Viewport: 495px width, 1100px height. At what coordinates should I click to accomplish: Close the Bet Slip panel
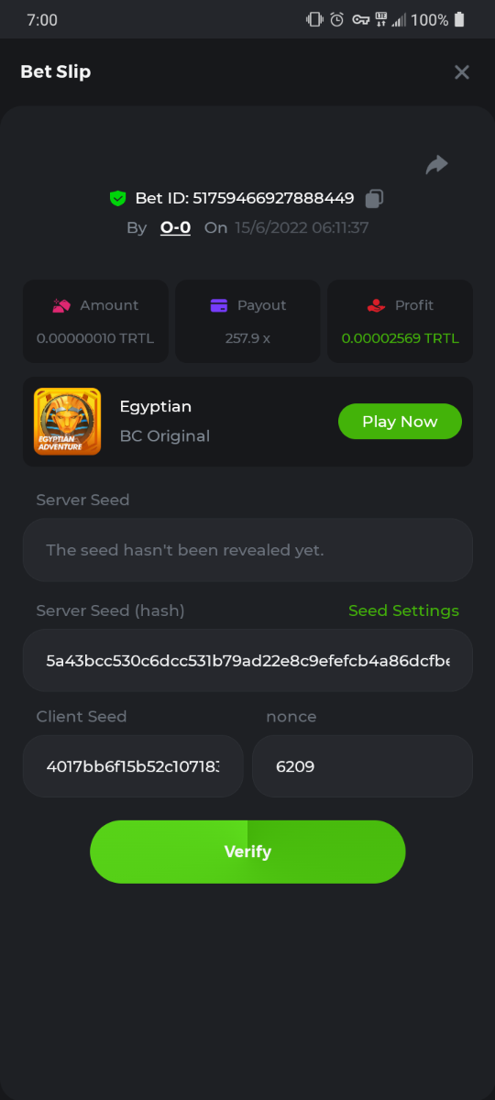click(x=462, y=71)
